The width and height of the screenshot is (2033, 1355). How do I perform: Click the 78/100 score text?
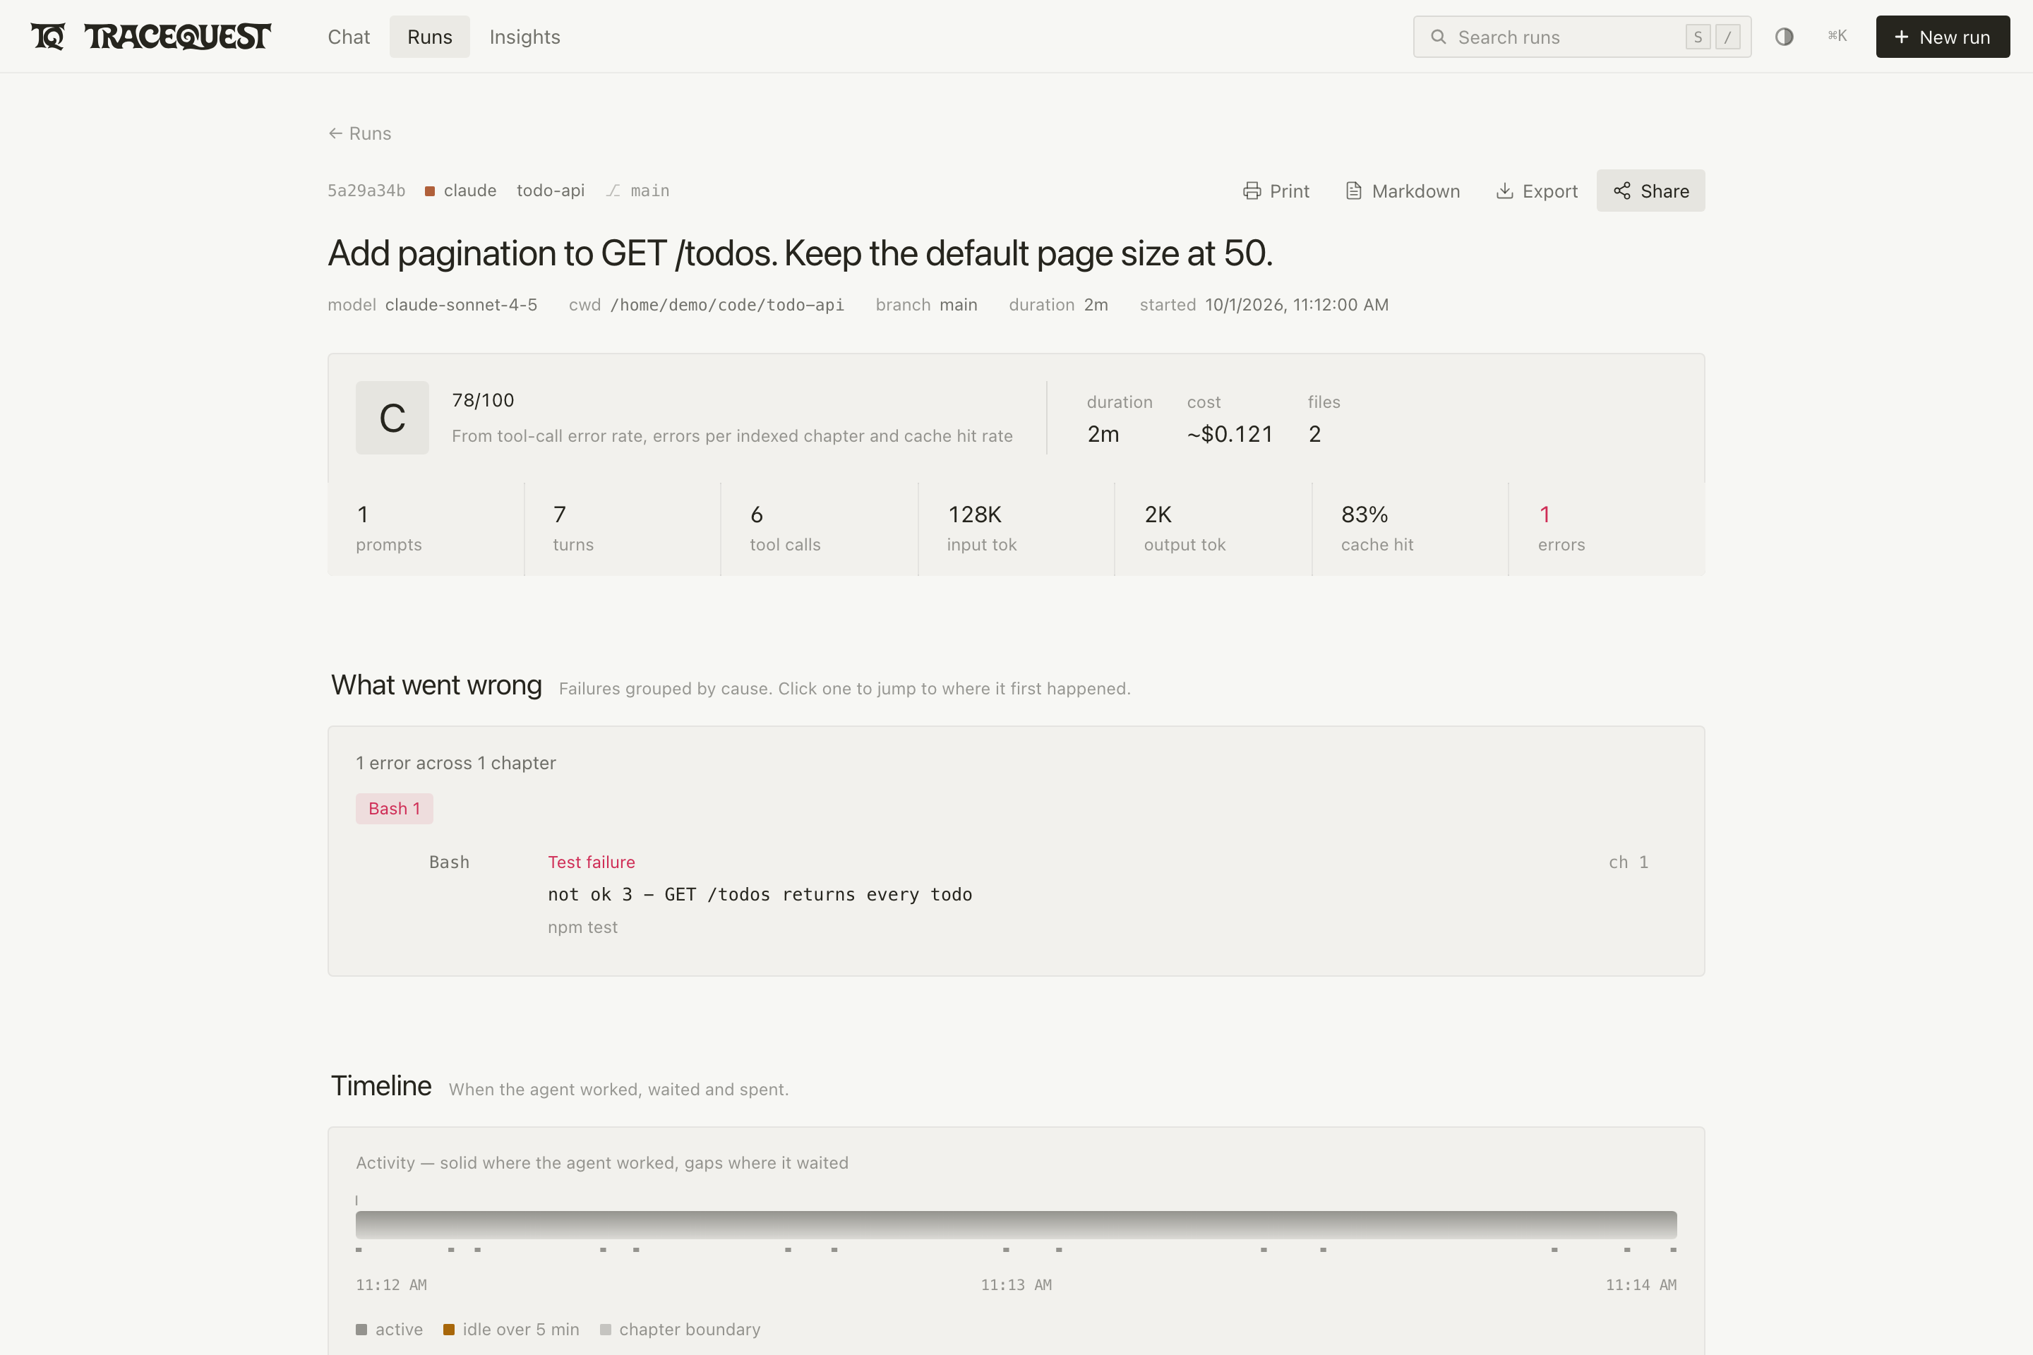pos(483,400)
